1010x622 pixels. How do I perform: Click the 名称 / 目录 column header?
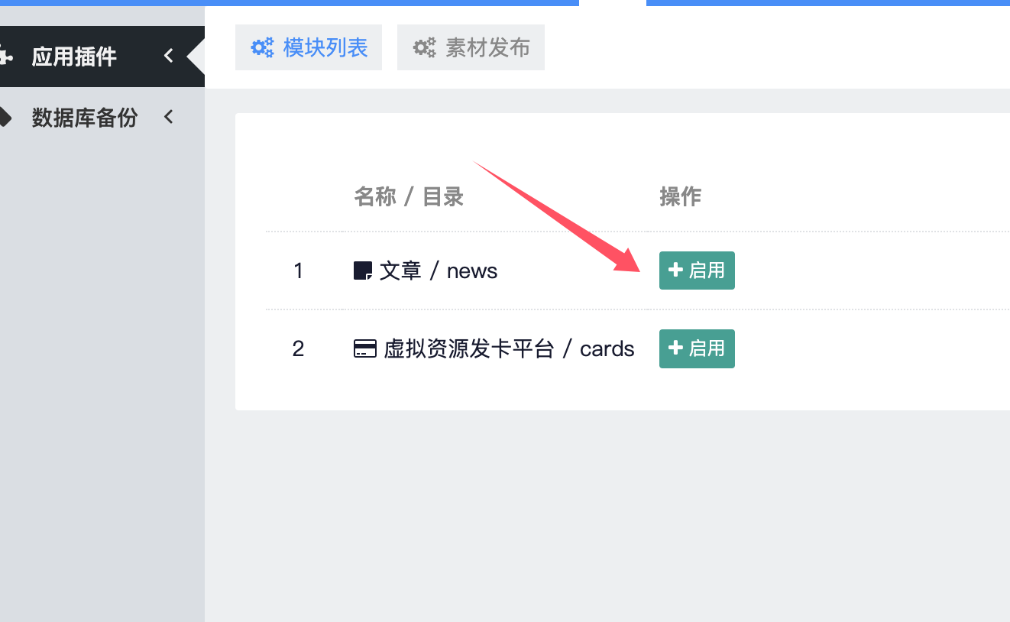(409, 197)
